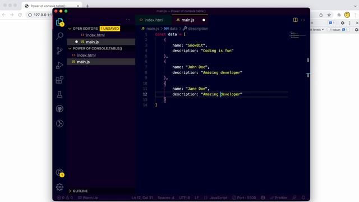Click the 1 Unsaved badge
Viewport: 359px width, 202px height.
click(110, 29)
